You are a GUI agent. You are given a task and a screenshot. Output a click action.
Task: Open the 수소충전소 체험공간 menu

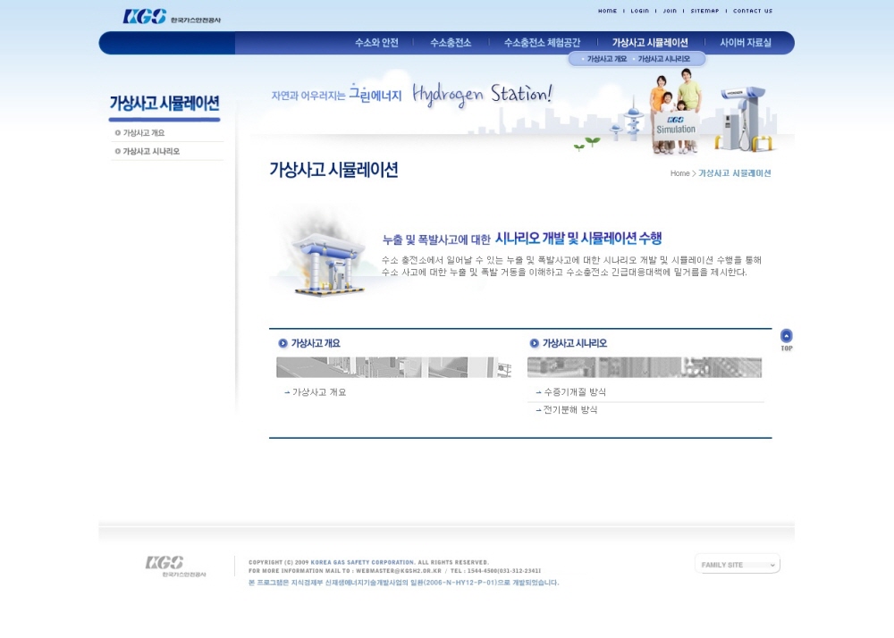pyautogui.click(x=542, y=43)
